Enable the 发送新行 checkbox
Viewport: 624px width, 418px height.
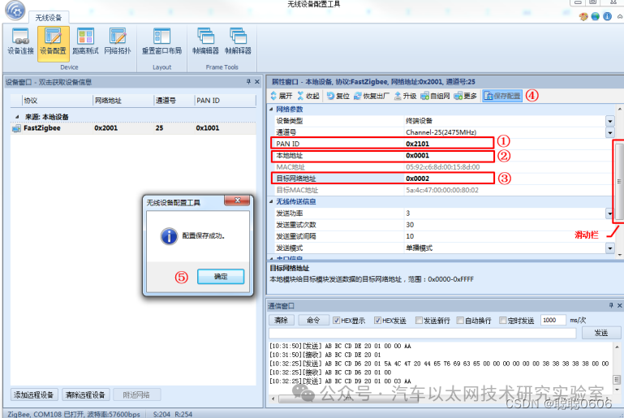click(419, 320)
